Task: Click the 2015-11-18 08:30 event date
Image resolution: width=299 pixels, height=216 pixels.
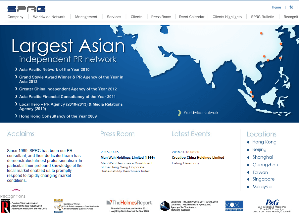Action: (185, 152)
